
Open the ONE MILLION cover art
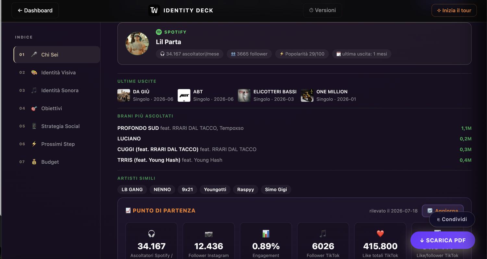[307, 95]
